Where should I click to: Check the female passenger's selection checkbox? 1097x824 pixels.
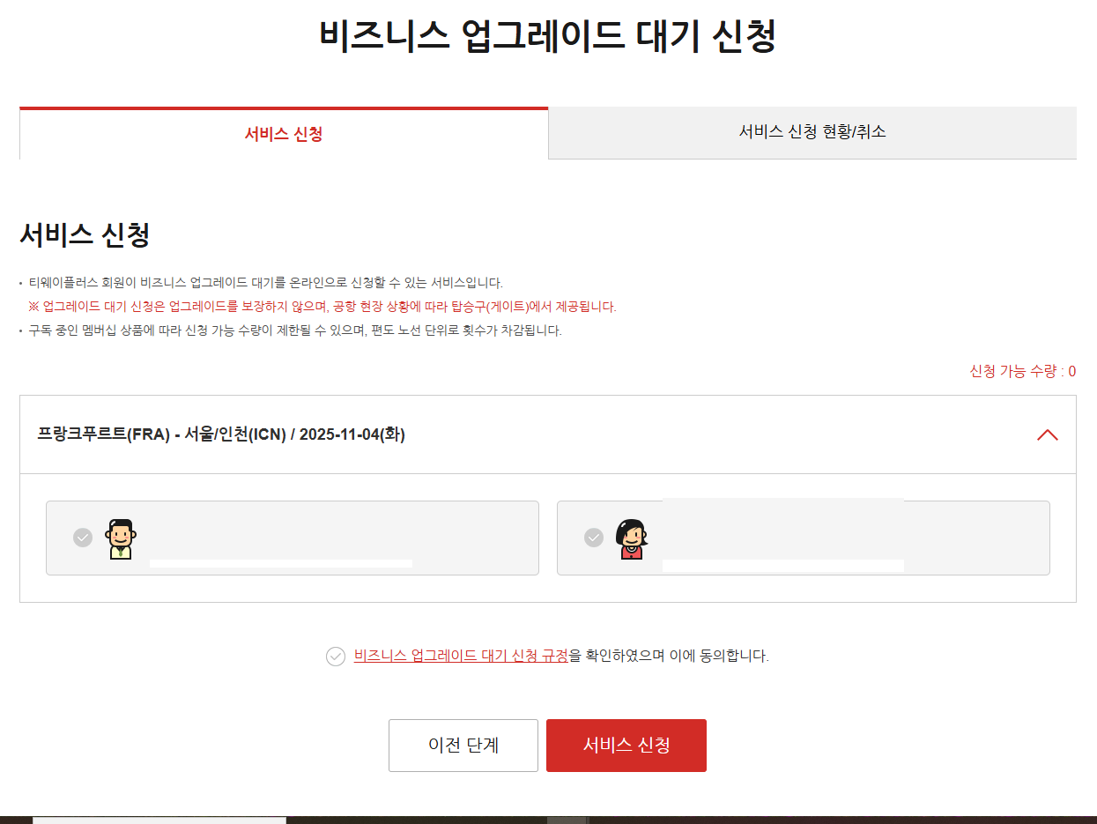(x=594, y=538)
